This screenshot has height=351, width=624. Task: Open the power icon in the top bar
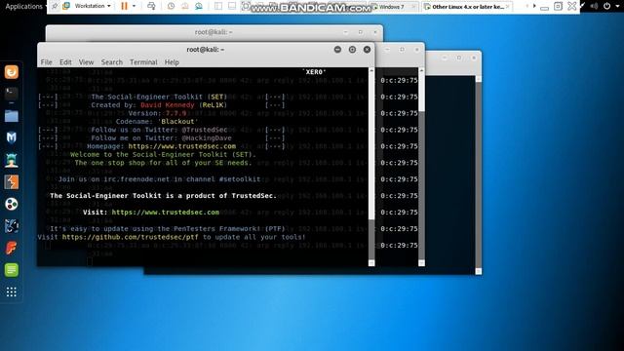(606, 6)
